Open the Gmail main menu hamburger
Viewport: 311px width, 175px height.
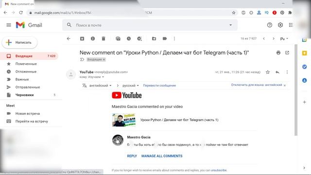9,25
